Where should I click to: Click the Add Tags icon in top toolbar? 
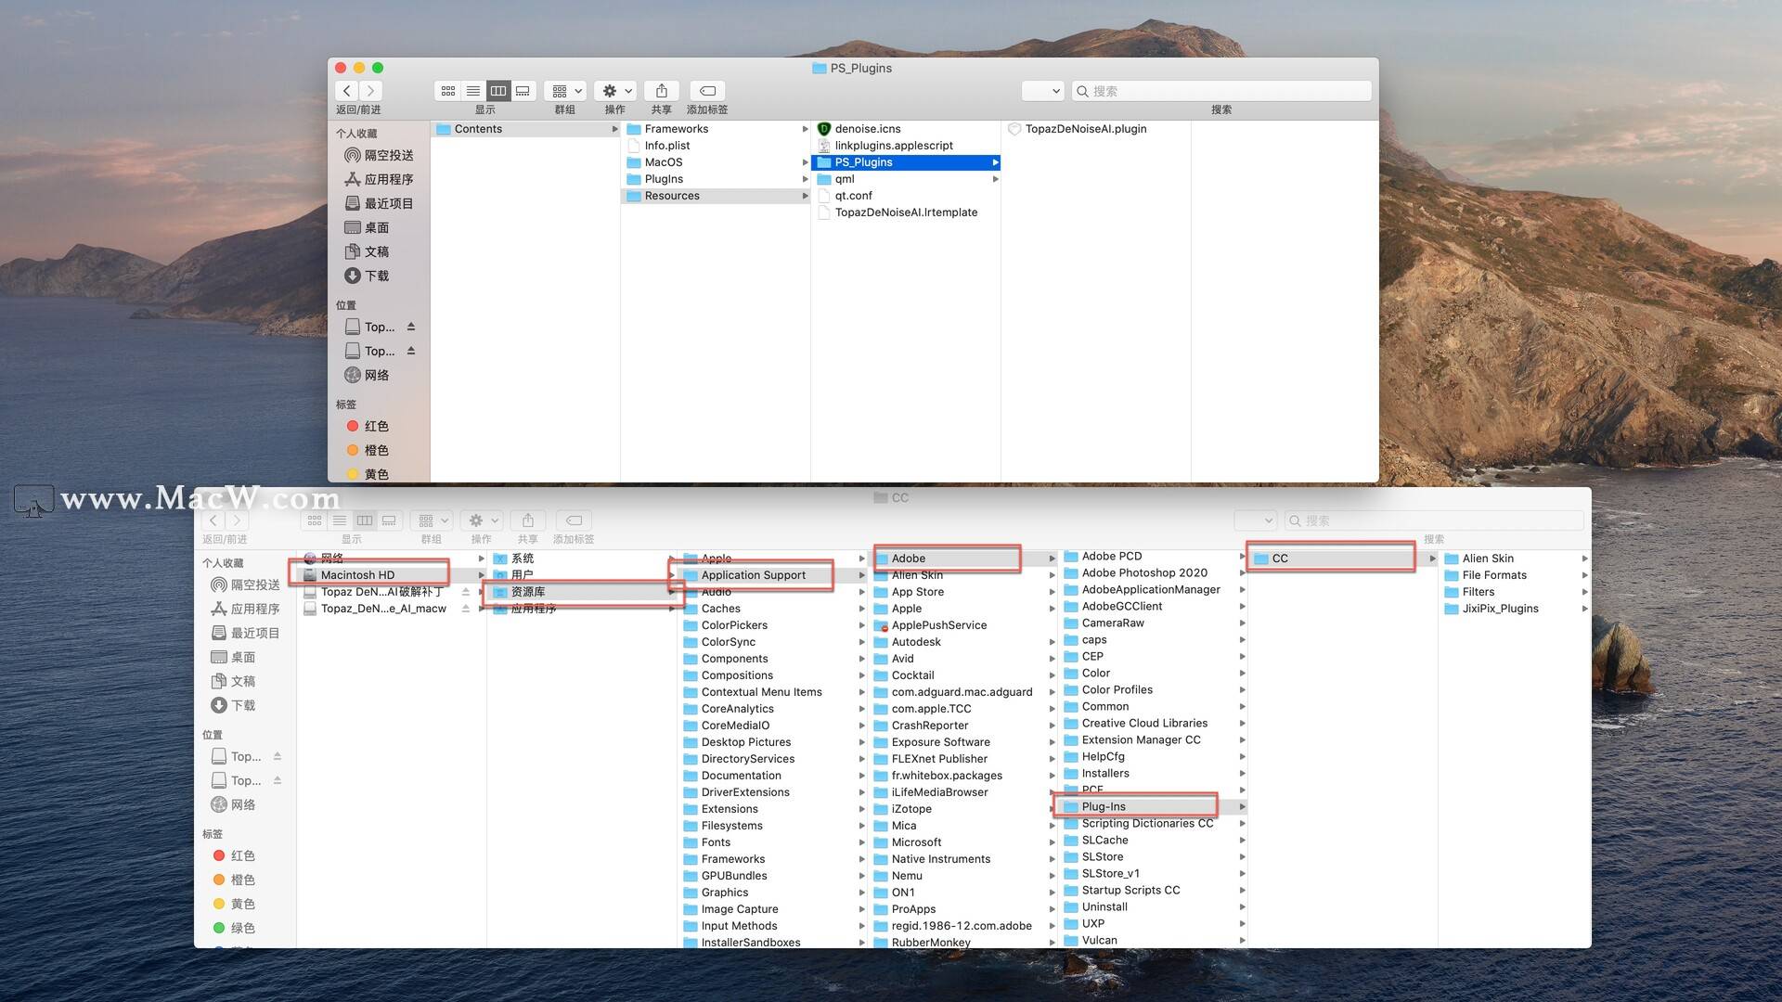[x=707, y=91]
